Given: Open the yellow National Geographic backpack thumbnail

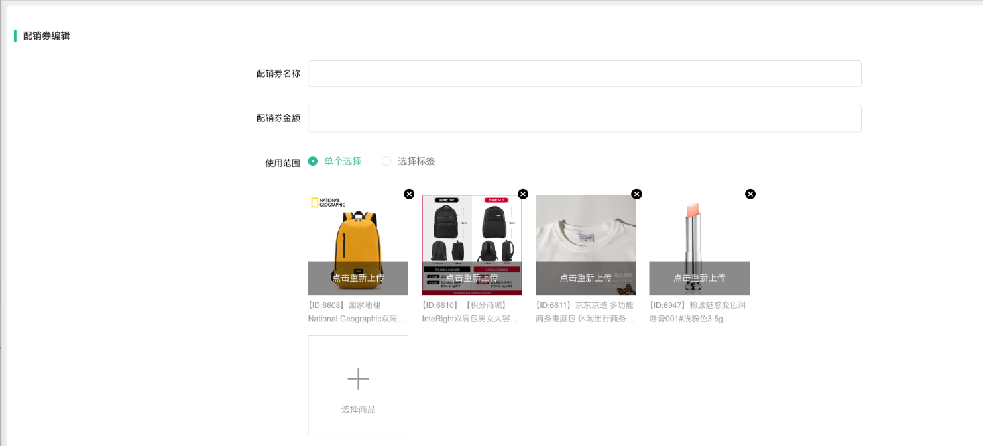Looking at the screenshot, I should (x=358, y=229).
